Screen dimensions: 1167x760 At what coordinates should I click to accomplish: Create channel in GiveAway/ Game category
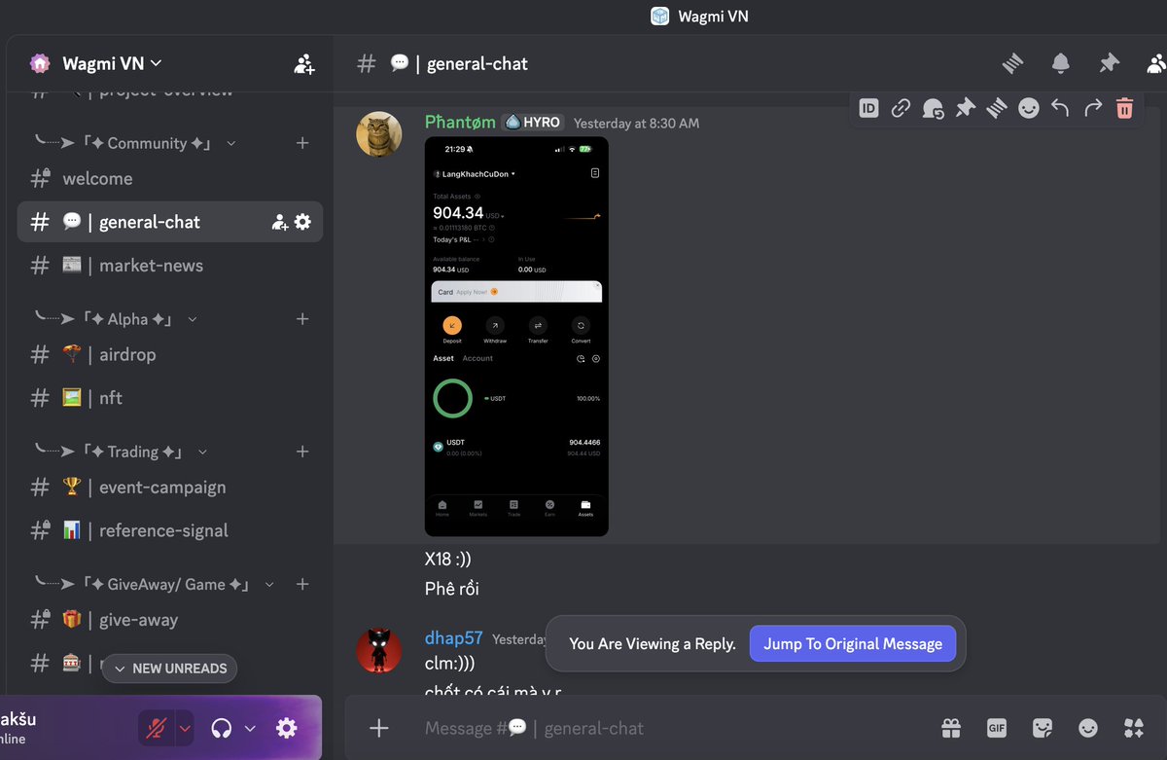[x=302, y=584]
